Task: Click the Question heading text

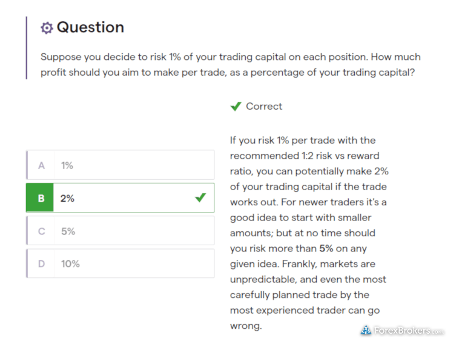Action: [90, 27]
